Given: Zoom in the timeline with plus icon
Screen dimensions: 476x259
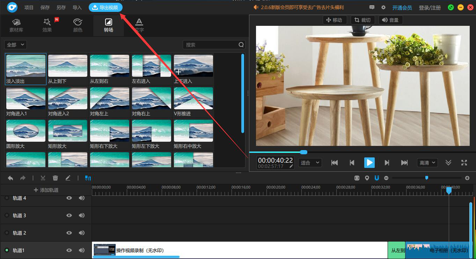Looking at the screenshot, I should pyautogui.click(x=467, y=178).
